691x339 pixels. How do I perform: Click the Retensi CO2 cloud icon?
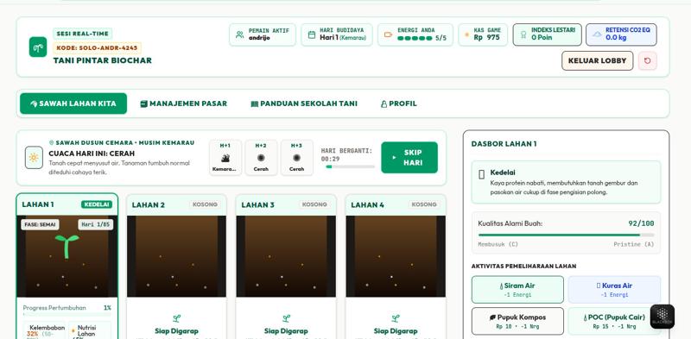coord(597,35)
